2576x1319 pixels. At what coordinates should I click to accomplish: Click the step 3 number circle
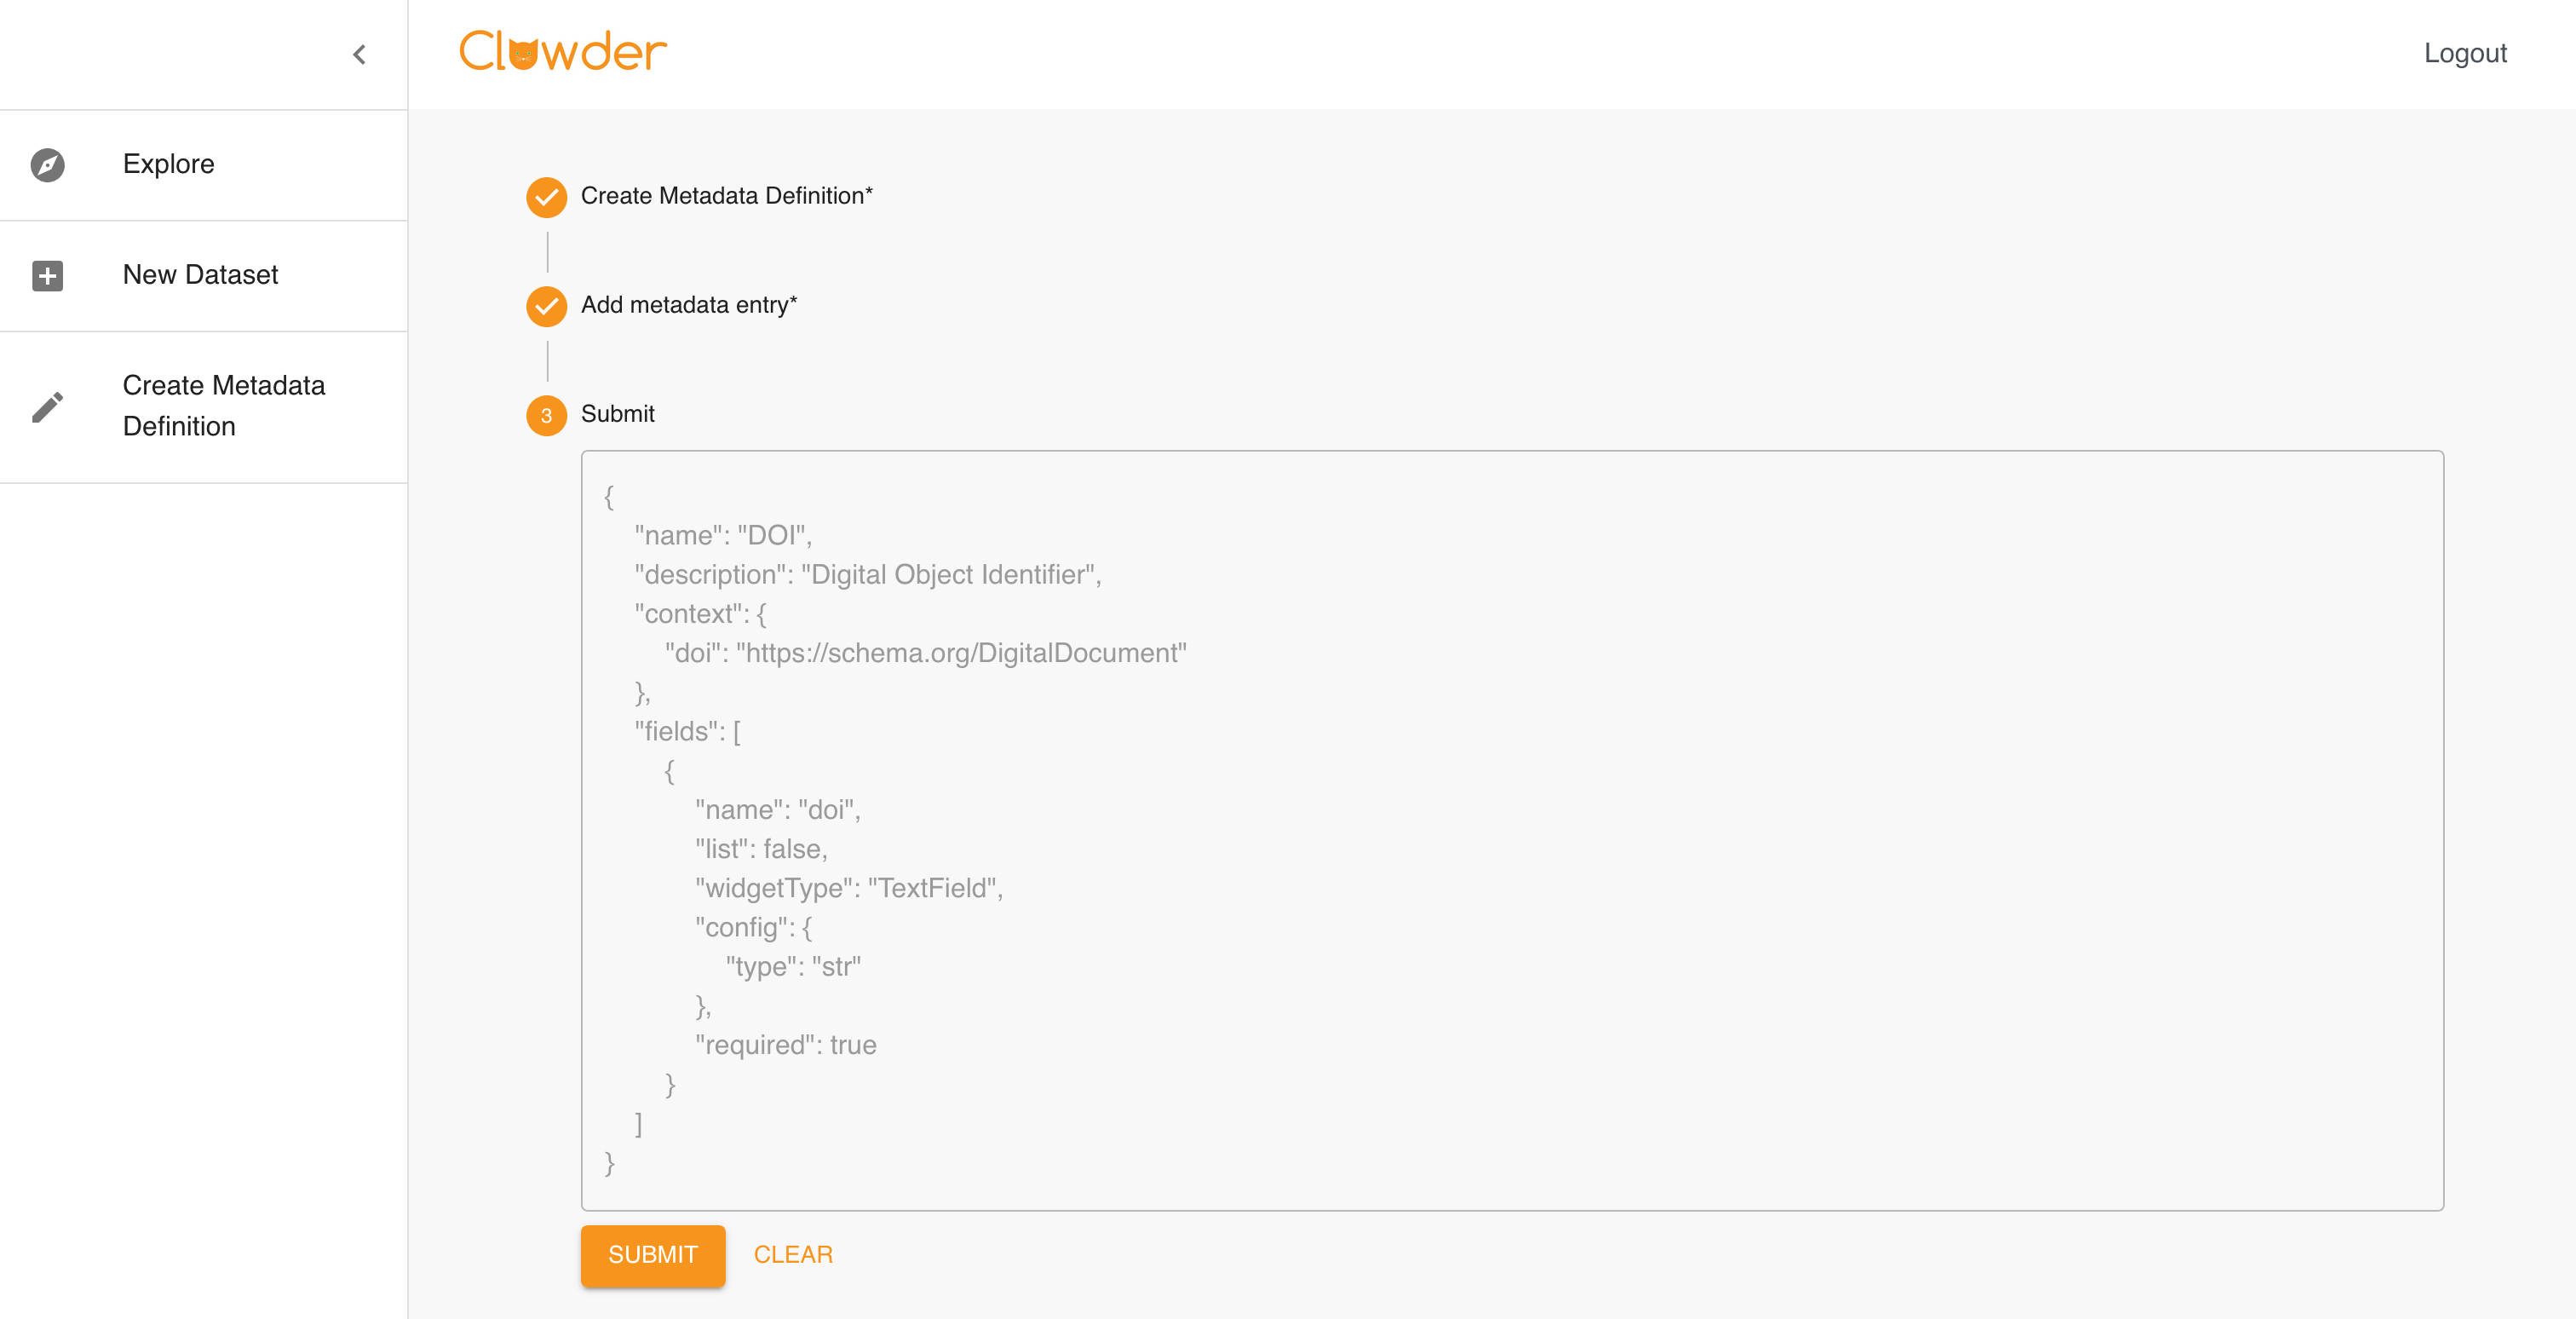point(546,415)
